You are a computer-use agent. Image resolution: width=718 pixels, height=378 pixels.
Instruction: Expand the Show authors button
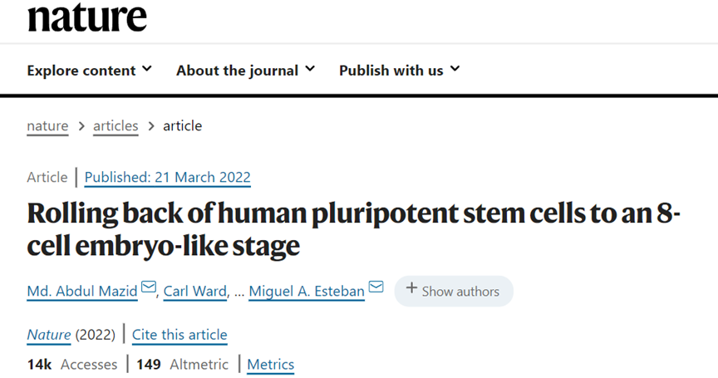453,291
